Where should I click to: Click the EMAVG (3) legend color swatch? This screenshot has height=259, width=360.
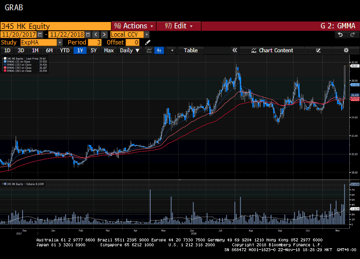pyautogui.click(x=5, y=62)
